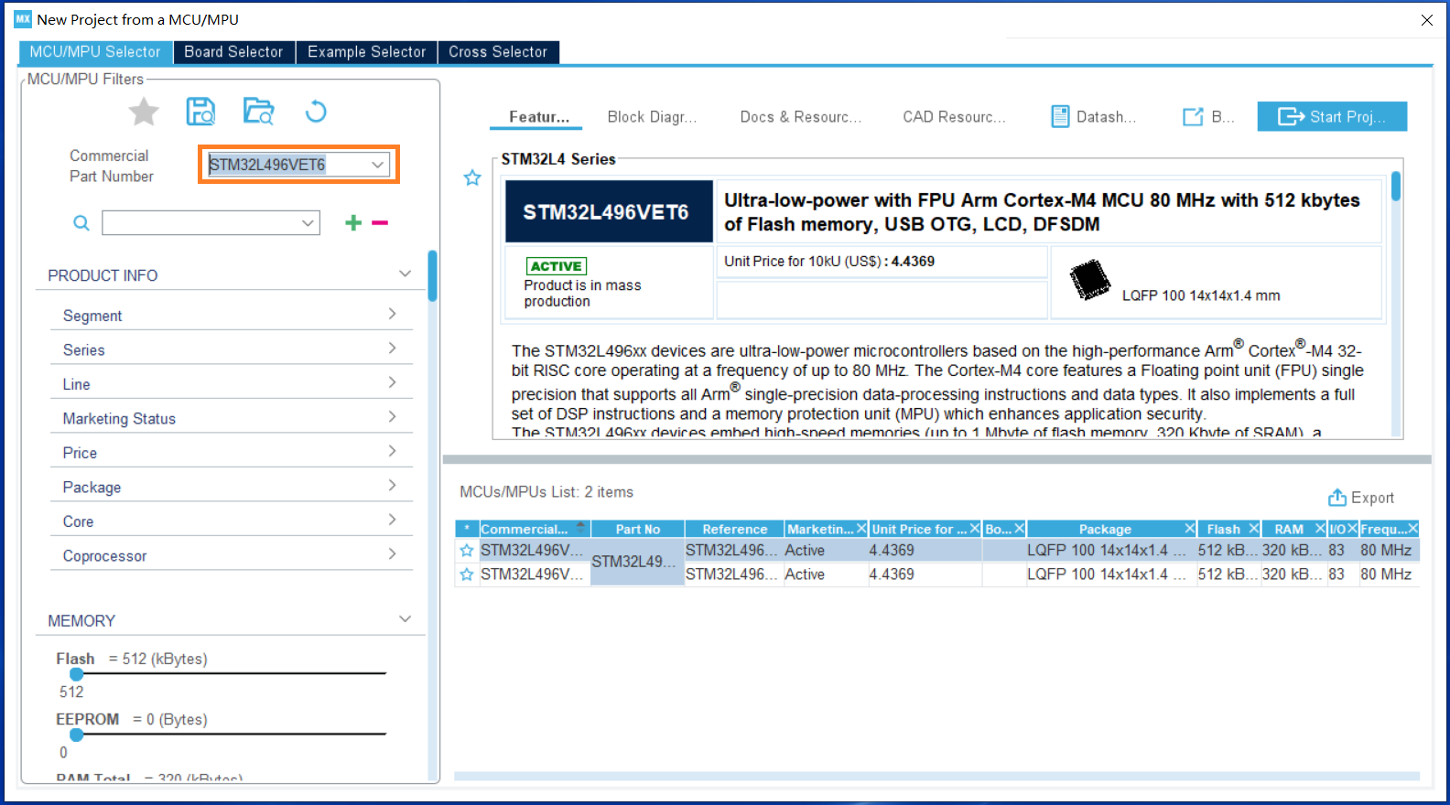
Task: Open Commercial Part Number dropdown
Action: (x=377, y=165)
